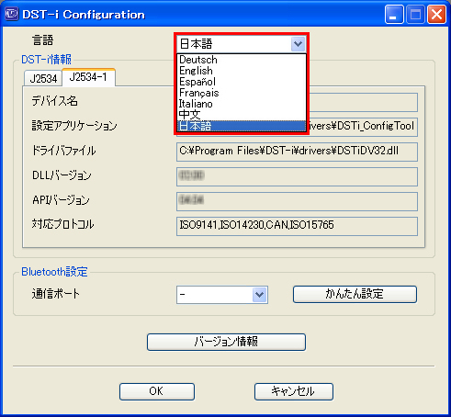
Task: Click the 対応プロトコル field with ISO9141
Action: pos(297,226)
